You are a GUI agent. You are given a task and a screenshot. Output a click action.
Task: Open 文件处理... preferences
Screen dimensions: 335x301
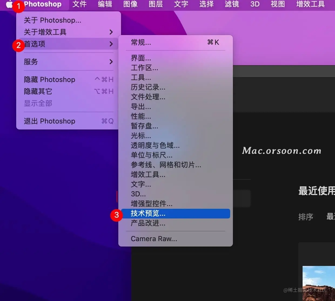click(x=176, y=97)
